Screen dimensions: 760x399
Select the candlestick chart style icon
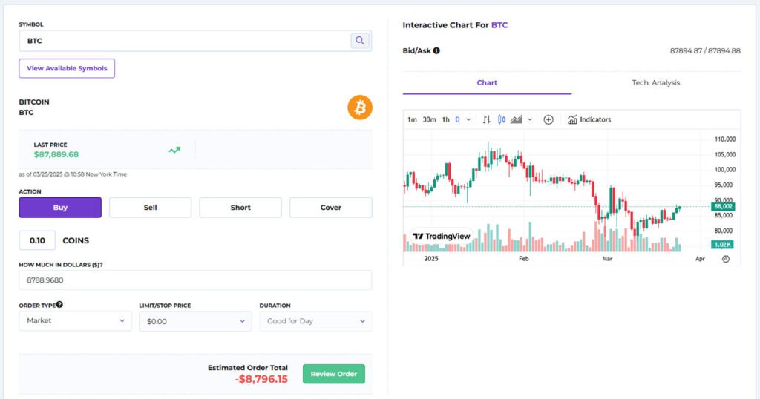[502, 119]
